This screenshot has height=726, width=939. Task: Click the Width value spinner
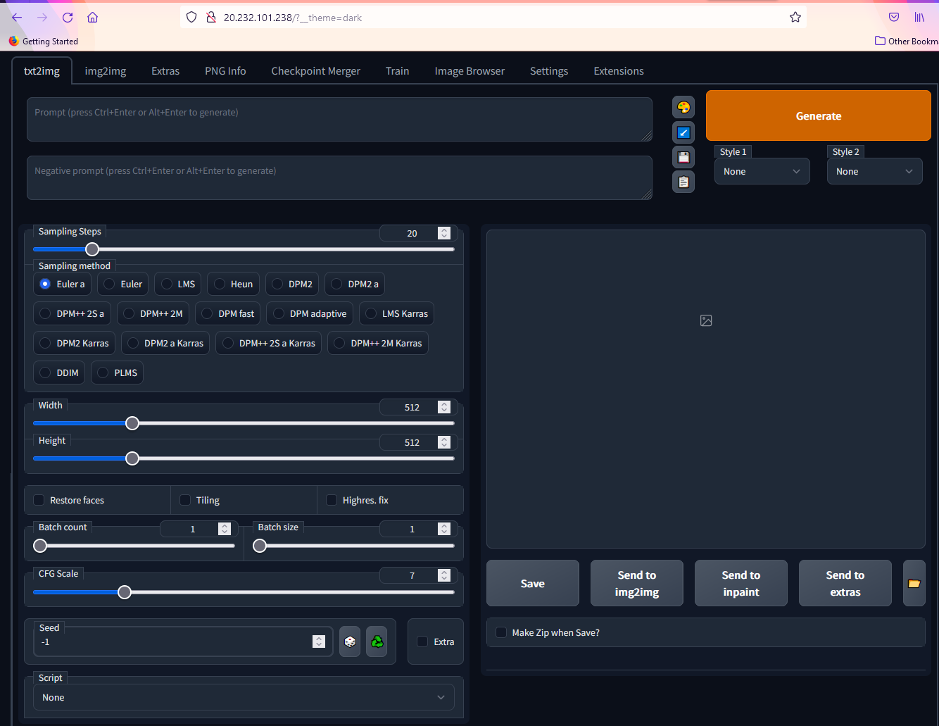click(x=443, y=407)
